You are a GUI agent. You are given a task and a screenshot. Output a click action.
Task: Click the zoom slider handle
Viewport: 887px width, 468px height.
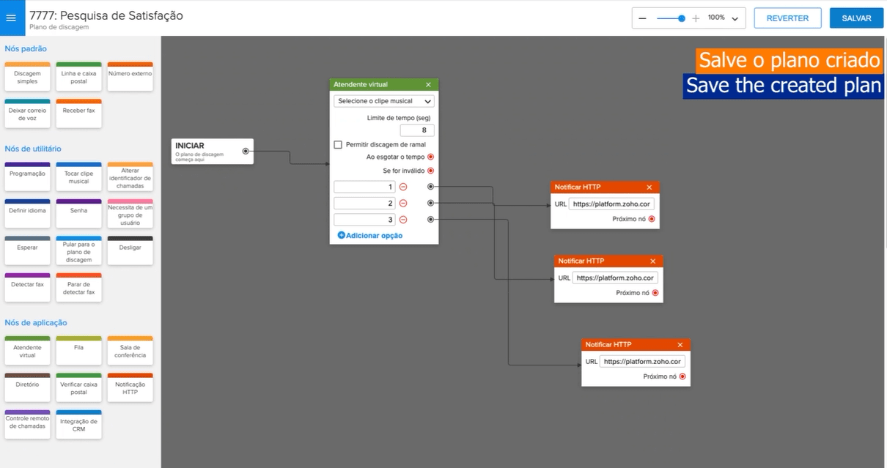pyautogui.click(x=682, y=18)
